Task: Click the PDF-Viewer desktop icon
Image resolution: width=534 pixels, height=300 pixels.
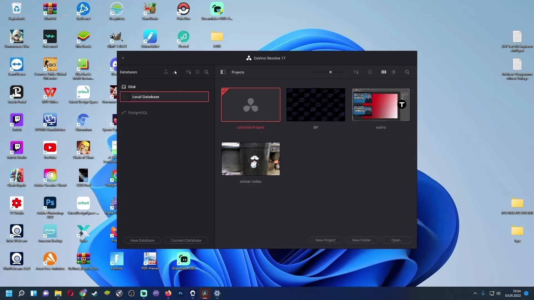Action: [150, 261]
